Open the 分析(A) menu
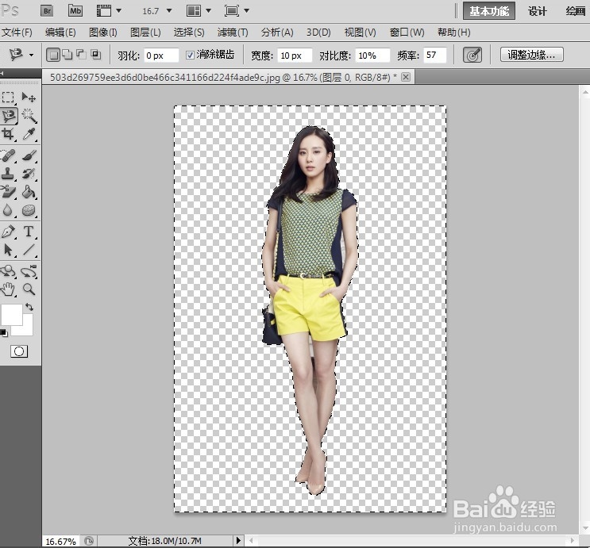The image size is (590, 548). (277, 33)
